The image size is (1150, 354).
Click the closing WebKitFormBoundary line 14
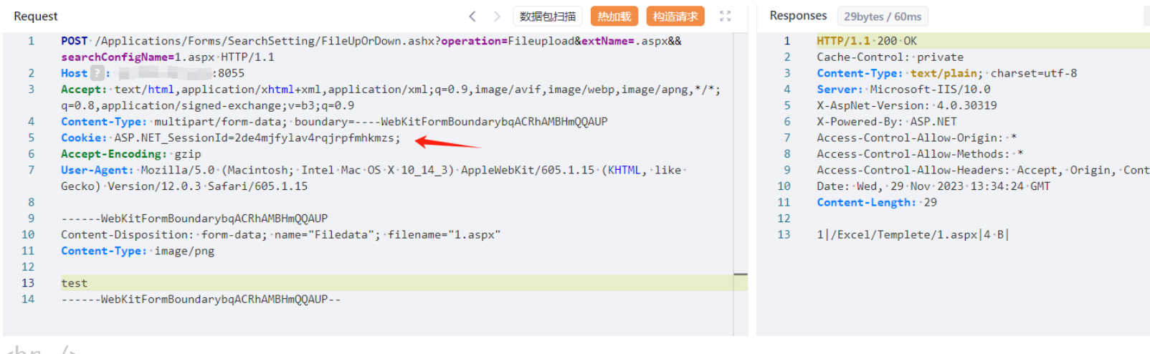201,299
